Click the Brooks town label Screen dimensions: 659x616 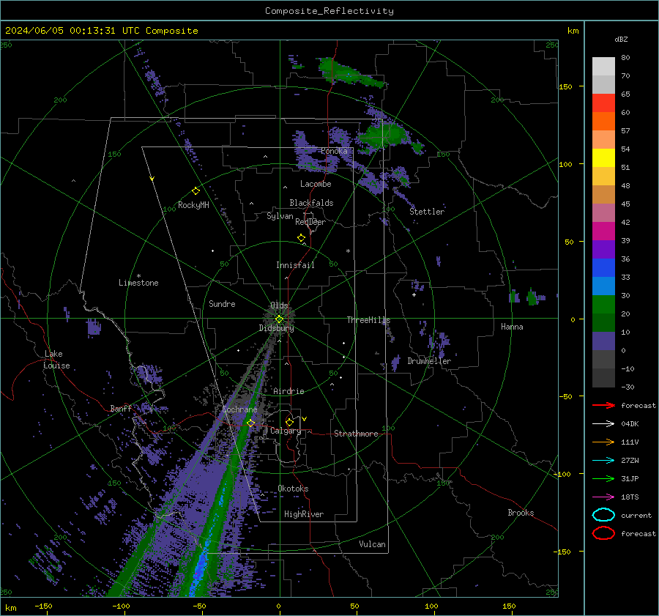[521, 513]
